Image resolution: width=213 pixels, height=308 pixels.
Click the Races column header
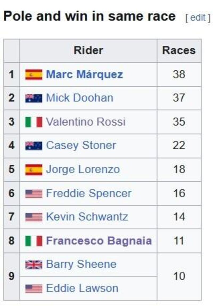179,50
